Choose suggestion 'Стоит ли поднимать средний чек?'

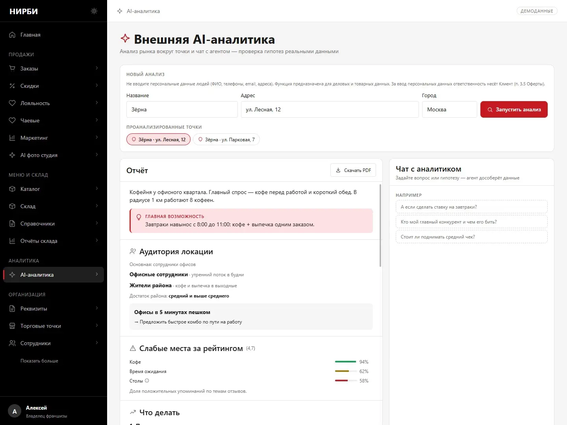pos(472,237)
